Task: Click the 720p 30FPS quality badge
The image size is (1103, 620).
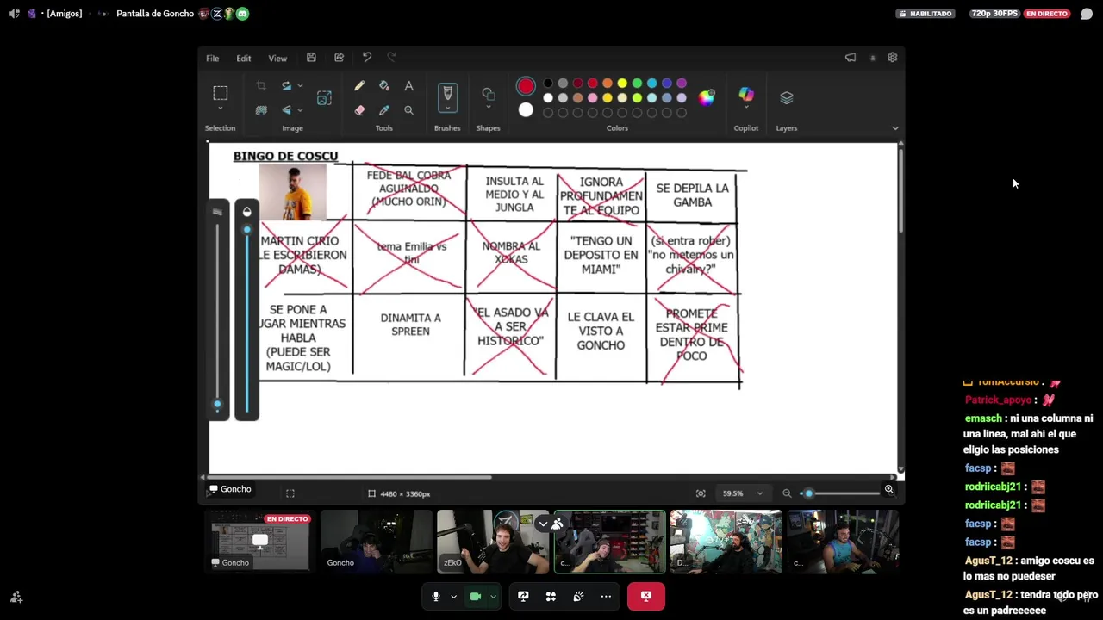Action: (x=994, y=14)
